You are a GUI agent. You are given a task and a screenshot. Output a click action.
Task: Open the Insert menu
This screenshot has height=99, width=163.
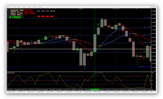19,7
